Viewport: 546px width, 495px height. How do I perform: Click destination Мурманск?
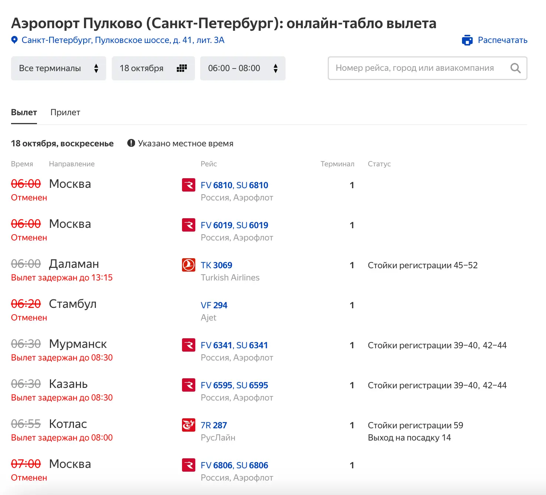tap(78, 344)
